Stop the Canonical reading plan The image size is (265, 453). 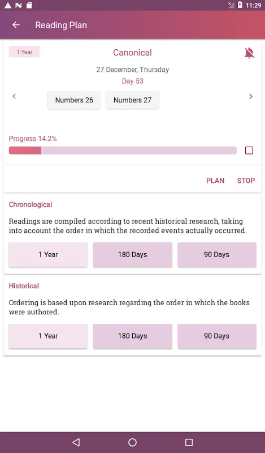[x=246, y=181]
